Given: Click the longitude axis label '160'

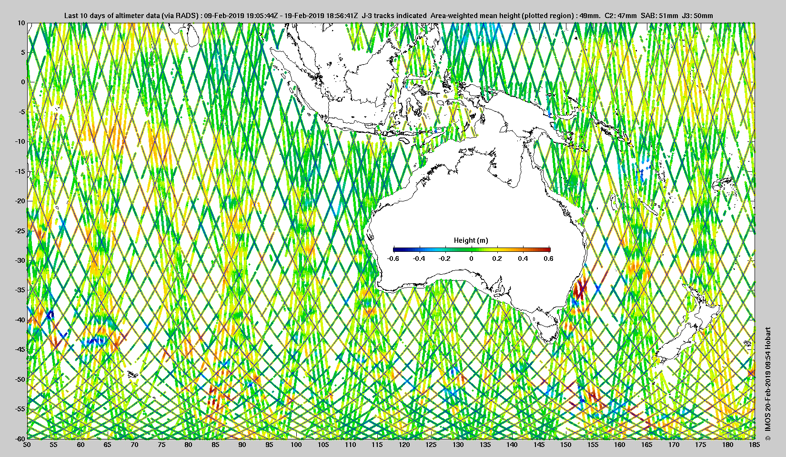Looking at the screenshot, I should [x=620, y=445].
